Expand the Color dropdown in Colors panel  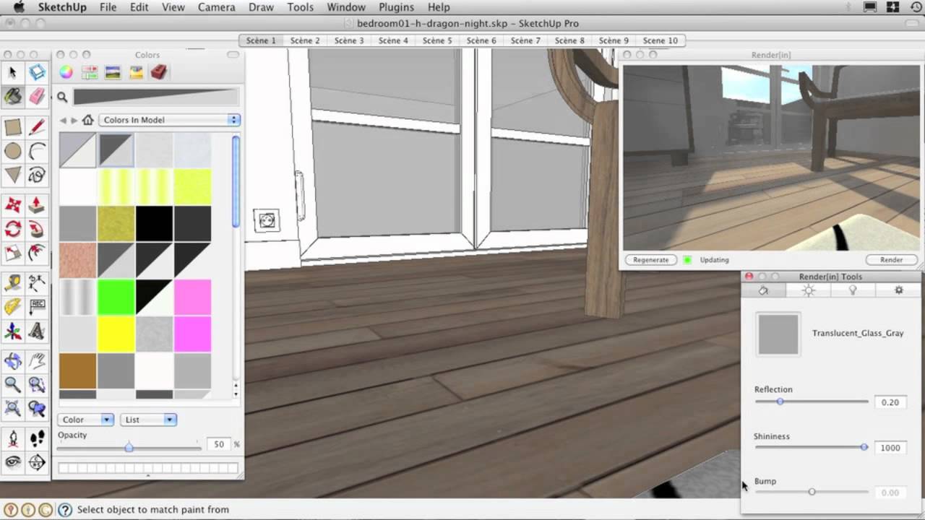pyautogui.click(x=86, y=420)
